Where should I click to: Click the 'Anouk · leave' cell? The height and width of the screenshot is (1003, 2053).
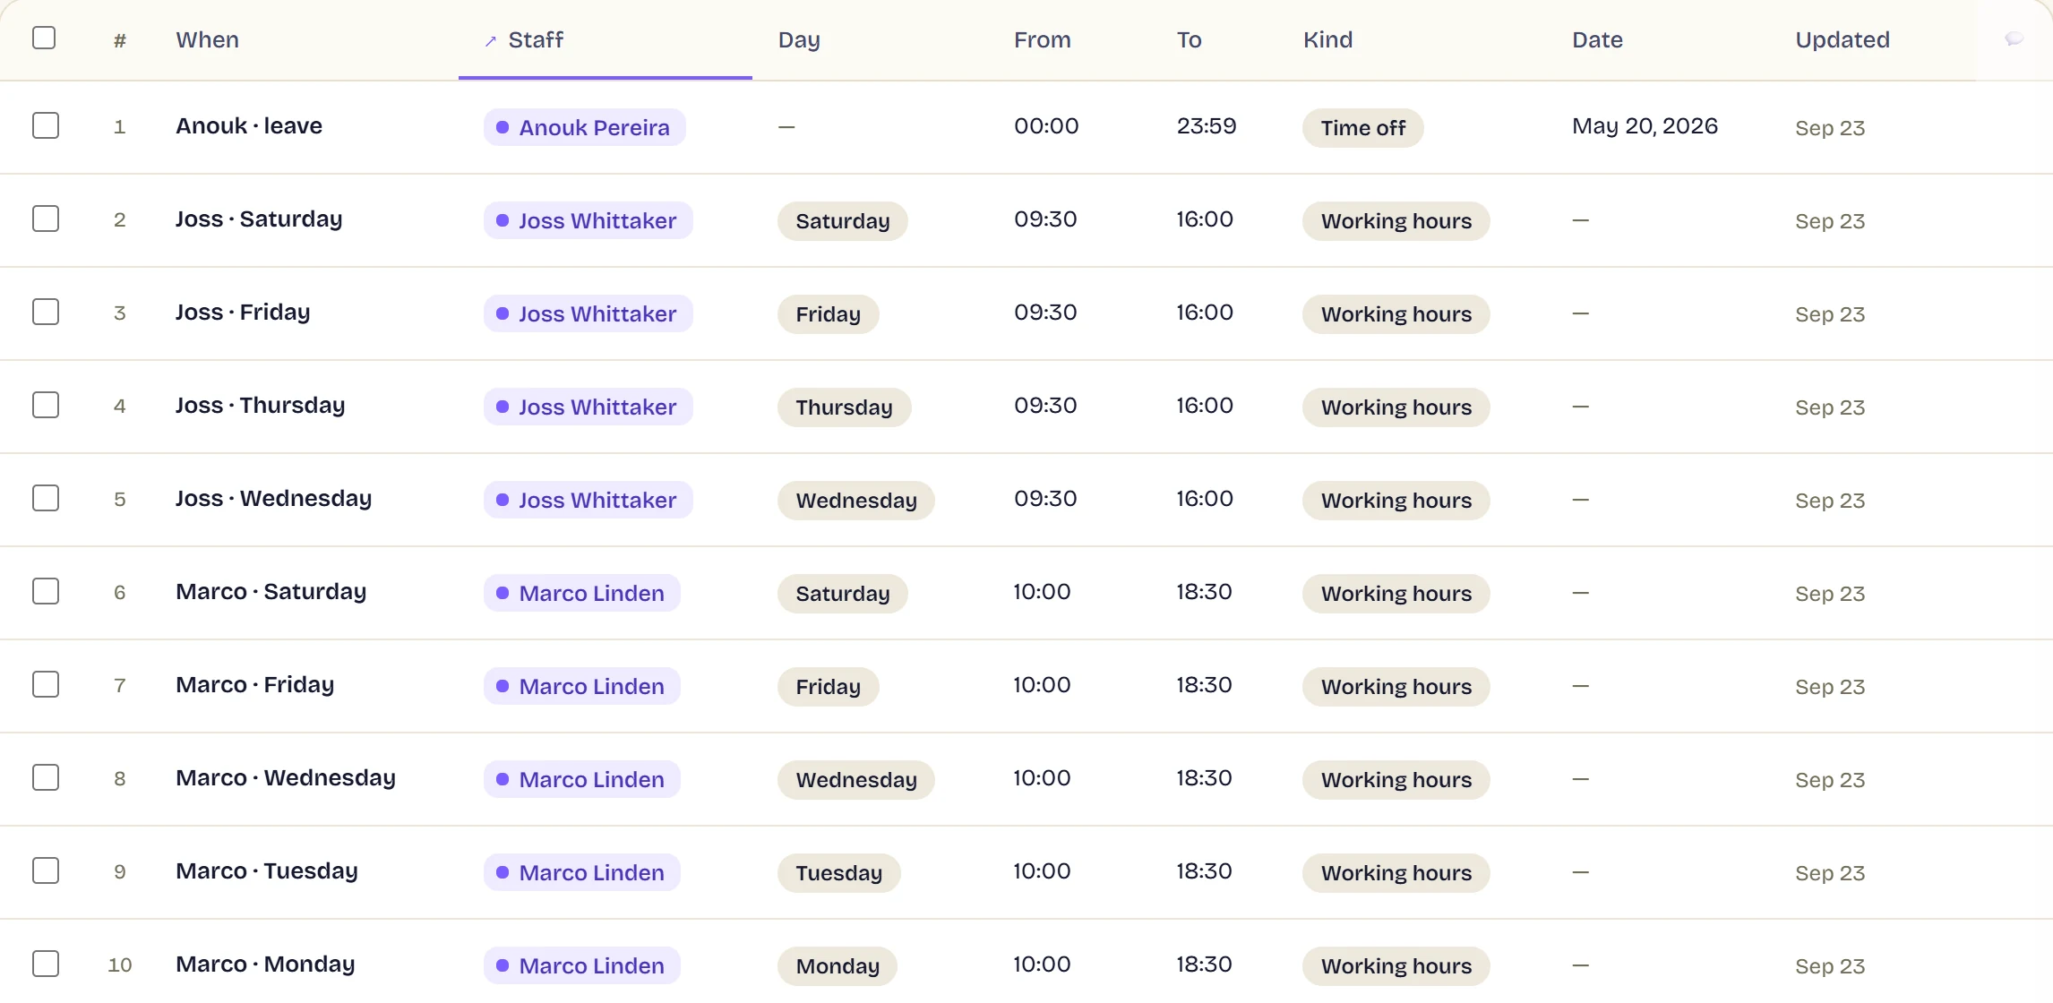click(x=249, y=125)
